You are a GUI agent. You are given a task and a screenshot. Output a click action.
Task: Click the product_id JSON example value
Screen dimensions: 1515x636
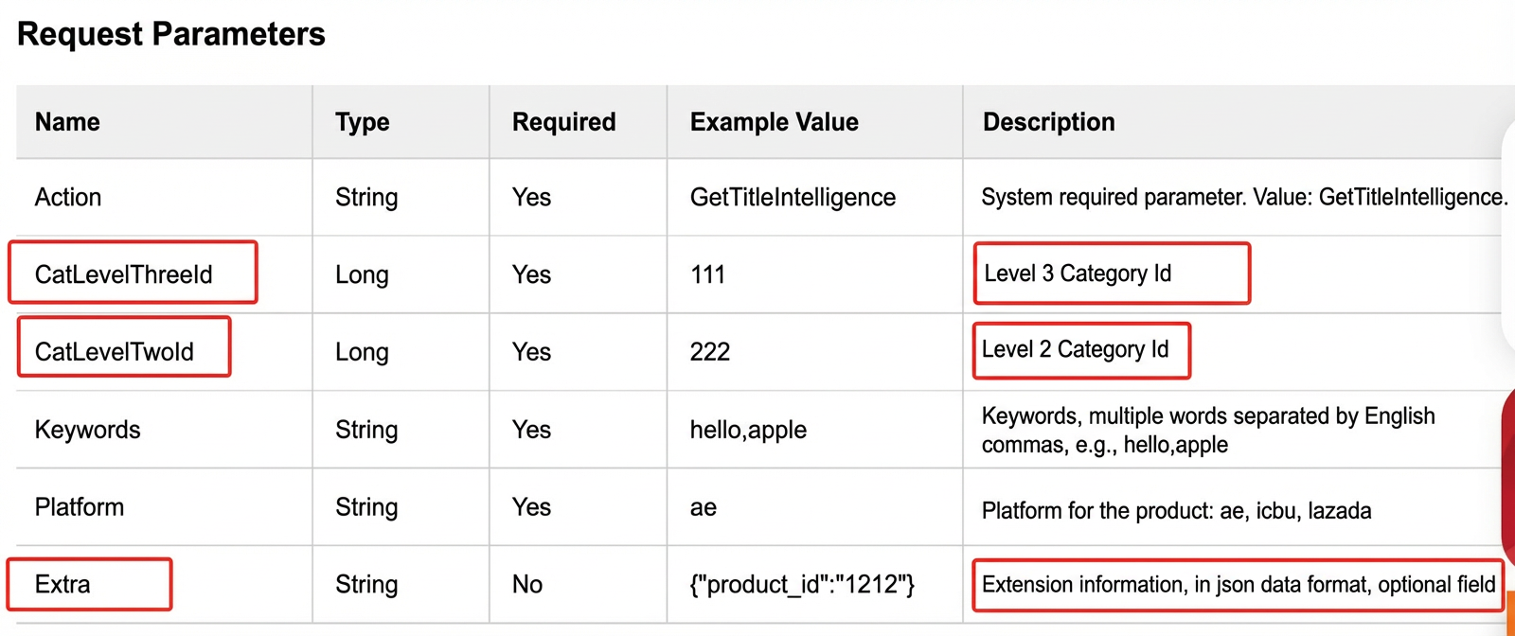802,584
